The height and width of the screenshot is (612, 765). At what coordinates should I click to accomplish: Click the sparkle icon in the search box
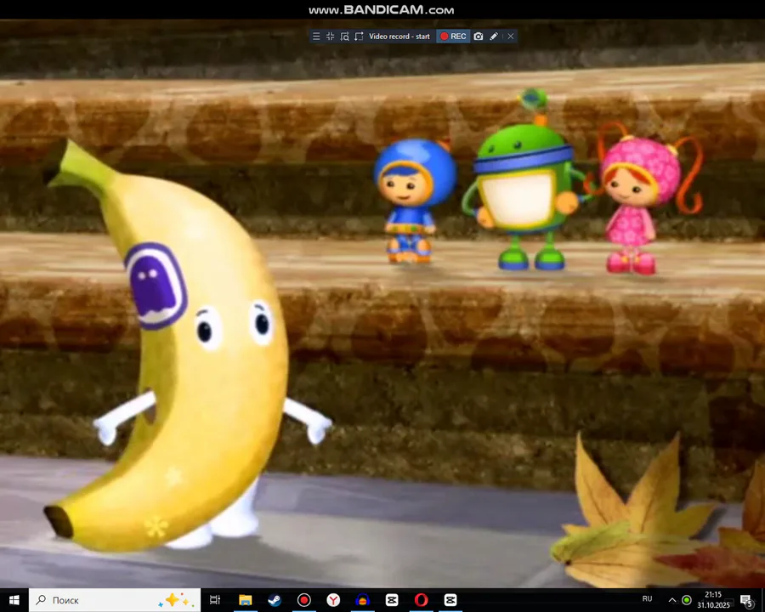click(x=174, y=600)
